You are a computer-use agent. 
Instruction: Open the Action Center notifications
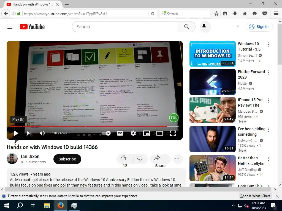coord(273,206)
